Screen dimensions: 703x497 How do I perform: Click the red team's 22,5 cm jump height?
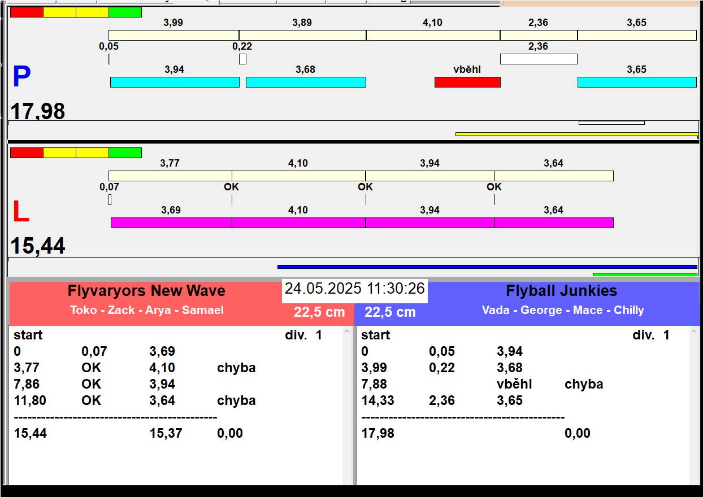[x=319, y=312]
